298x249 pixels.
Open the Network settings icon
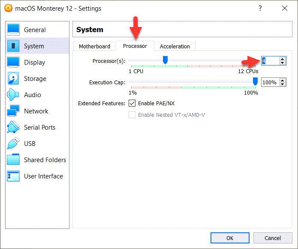click(13, 111)
